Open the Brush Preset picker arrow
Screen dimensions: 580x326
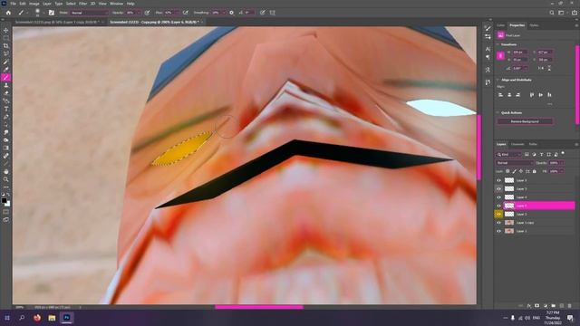click(43, 13)
